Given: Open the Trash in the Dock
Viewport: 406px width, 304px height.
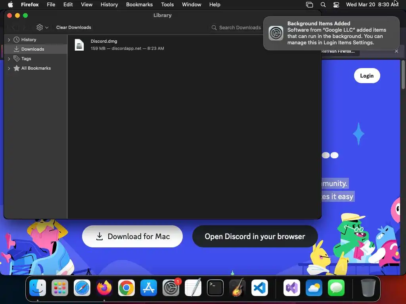Looking at the screenshot, I should (x=368, y=288).
